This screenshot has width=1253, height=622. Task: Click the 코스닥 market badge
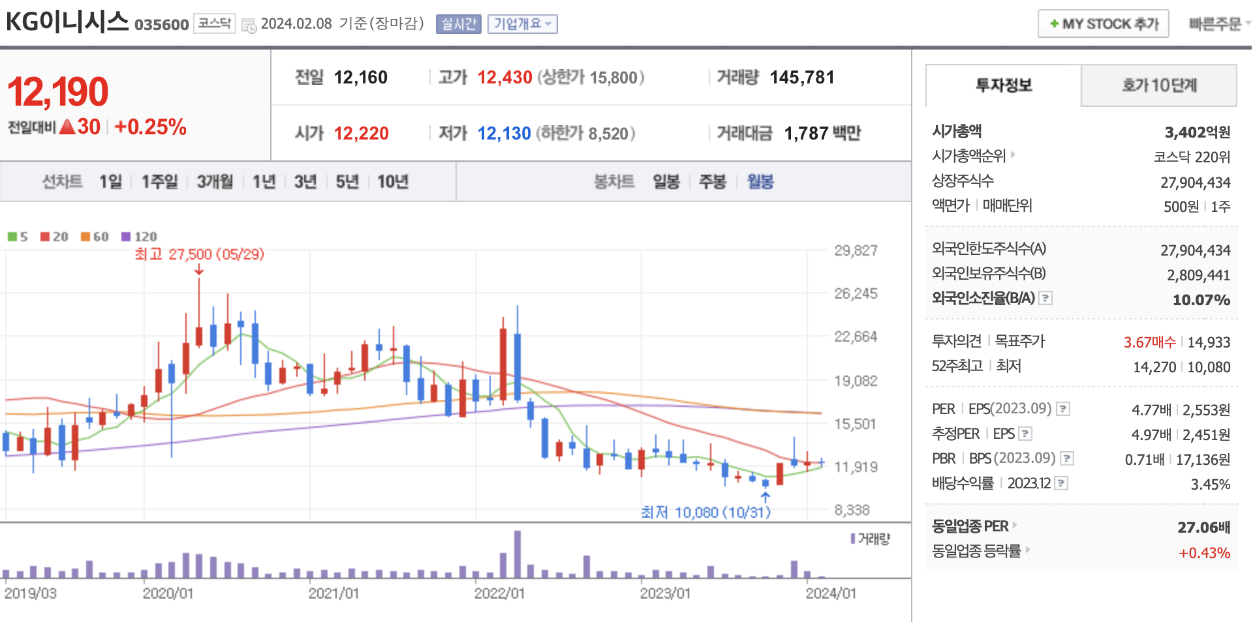coord(215,24)
